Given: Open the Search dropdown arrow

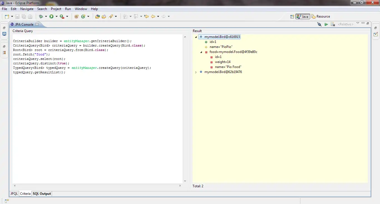Looking at the screenshot, I should (116, 17).
